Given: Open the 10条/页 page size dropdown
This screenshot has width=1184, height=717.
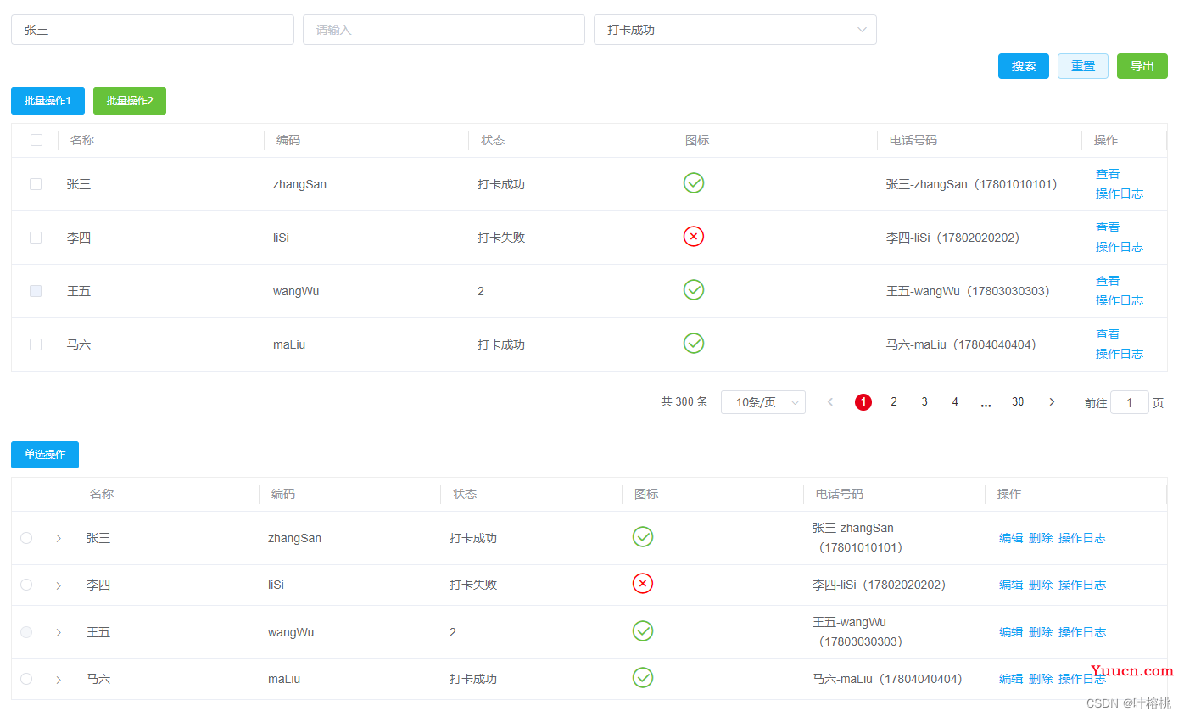Looking at the screenshot, I should point(762,402).
